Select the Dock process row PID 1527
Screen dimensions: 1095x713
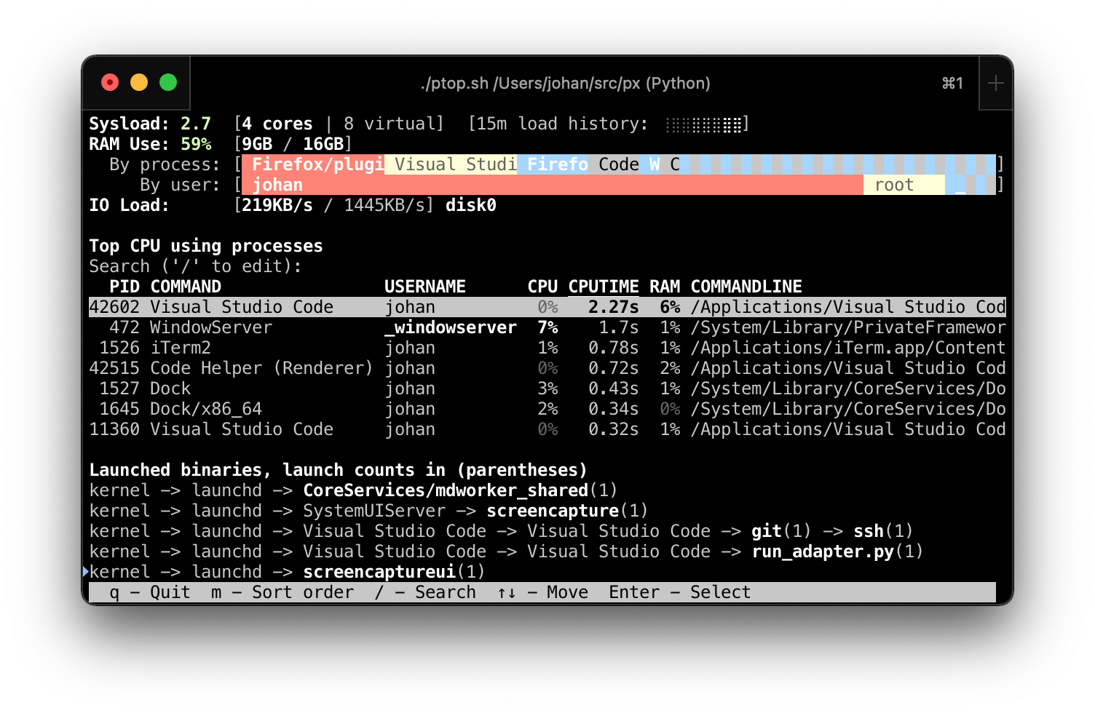coord(547,389)
